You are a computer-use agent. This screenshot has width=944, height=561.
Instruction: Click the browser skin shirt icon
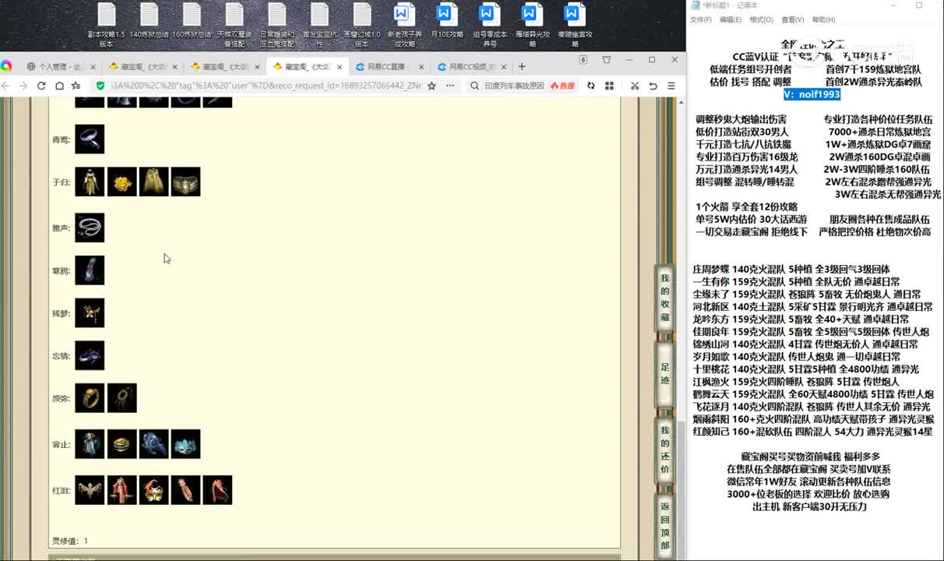[607, 60]
